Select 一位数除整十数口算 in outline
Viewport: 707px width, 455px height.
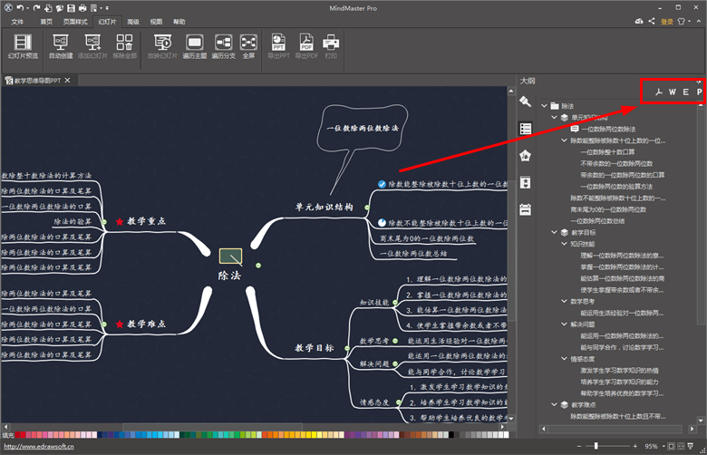607,152
